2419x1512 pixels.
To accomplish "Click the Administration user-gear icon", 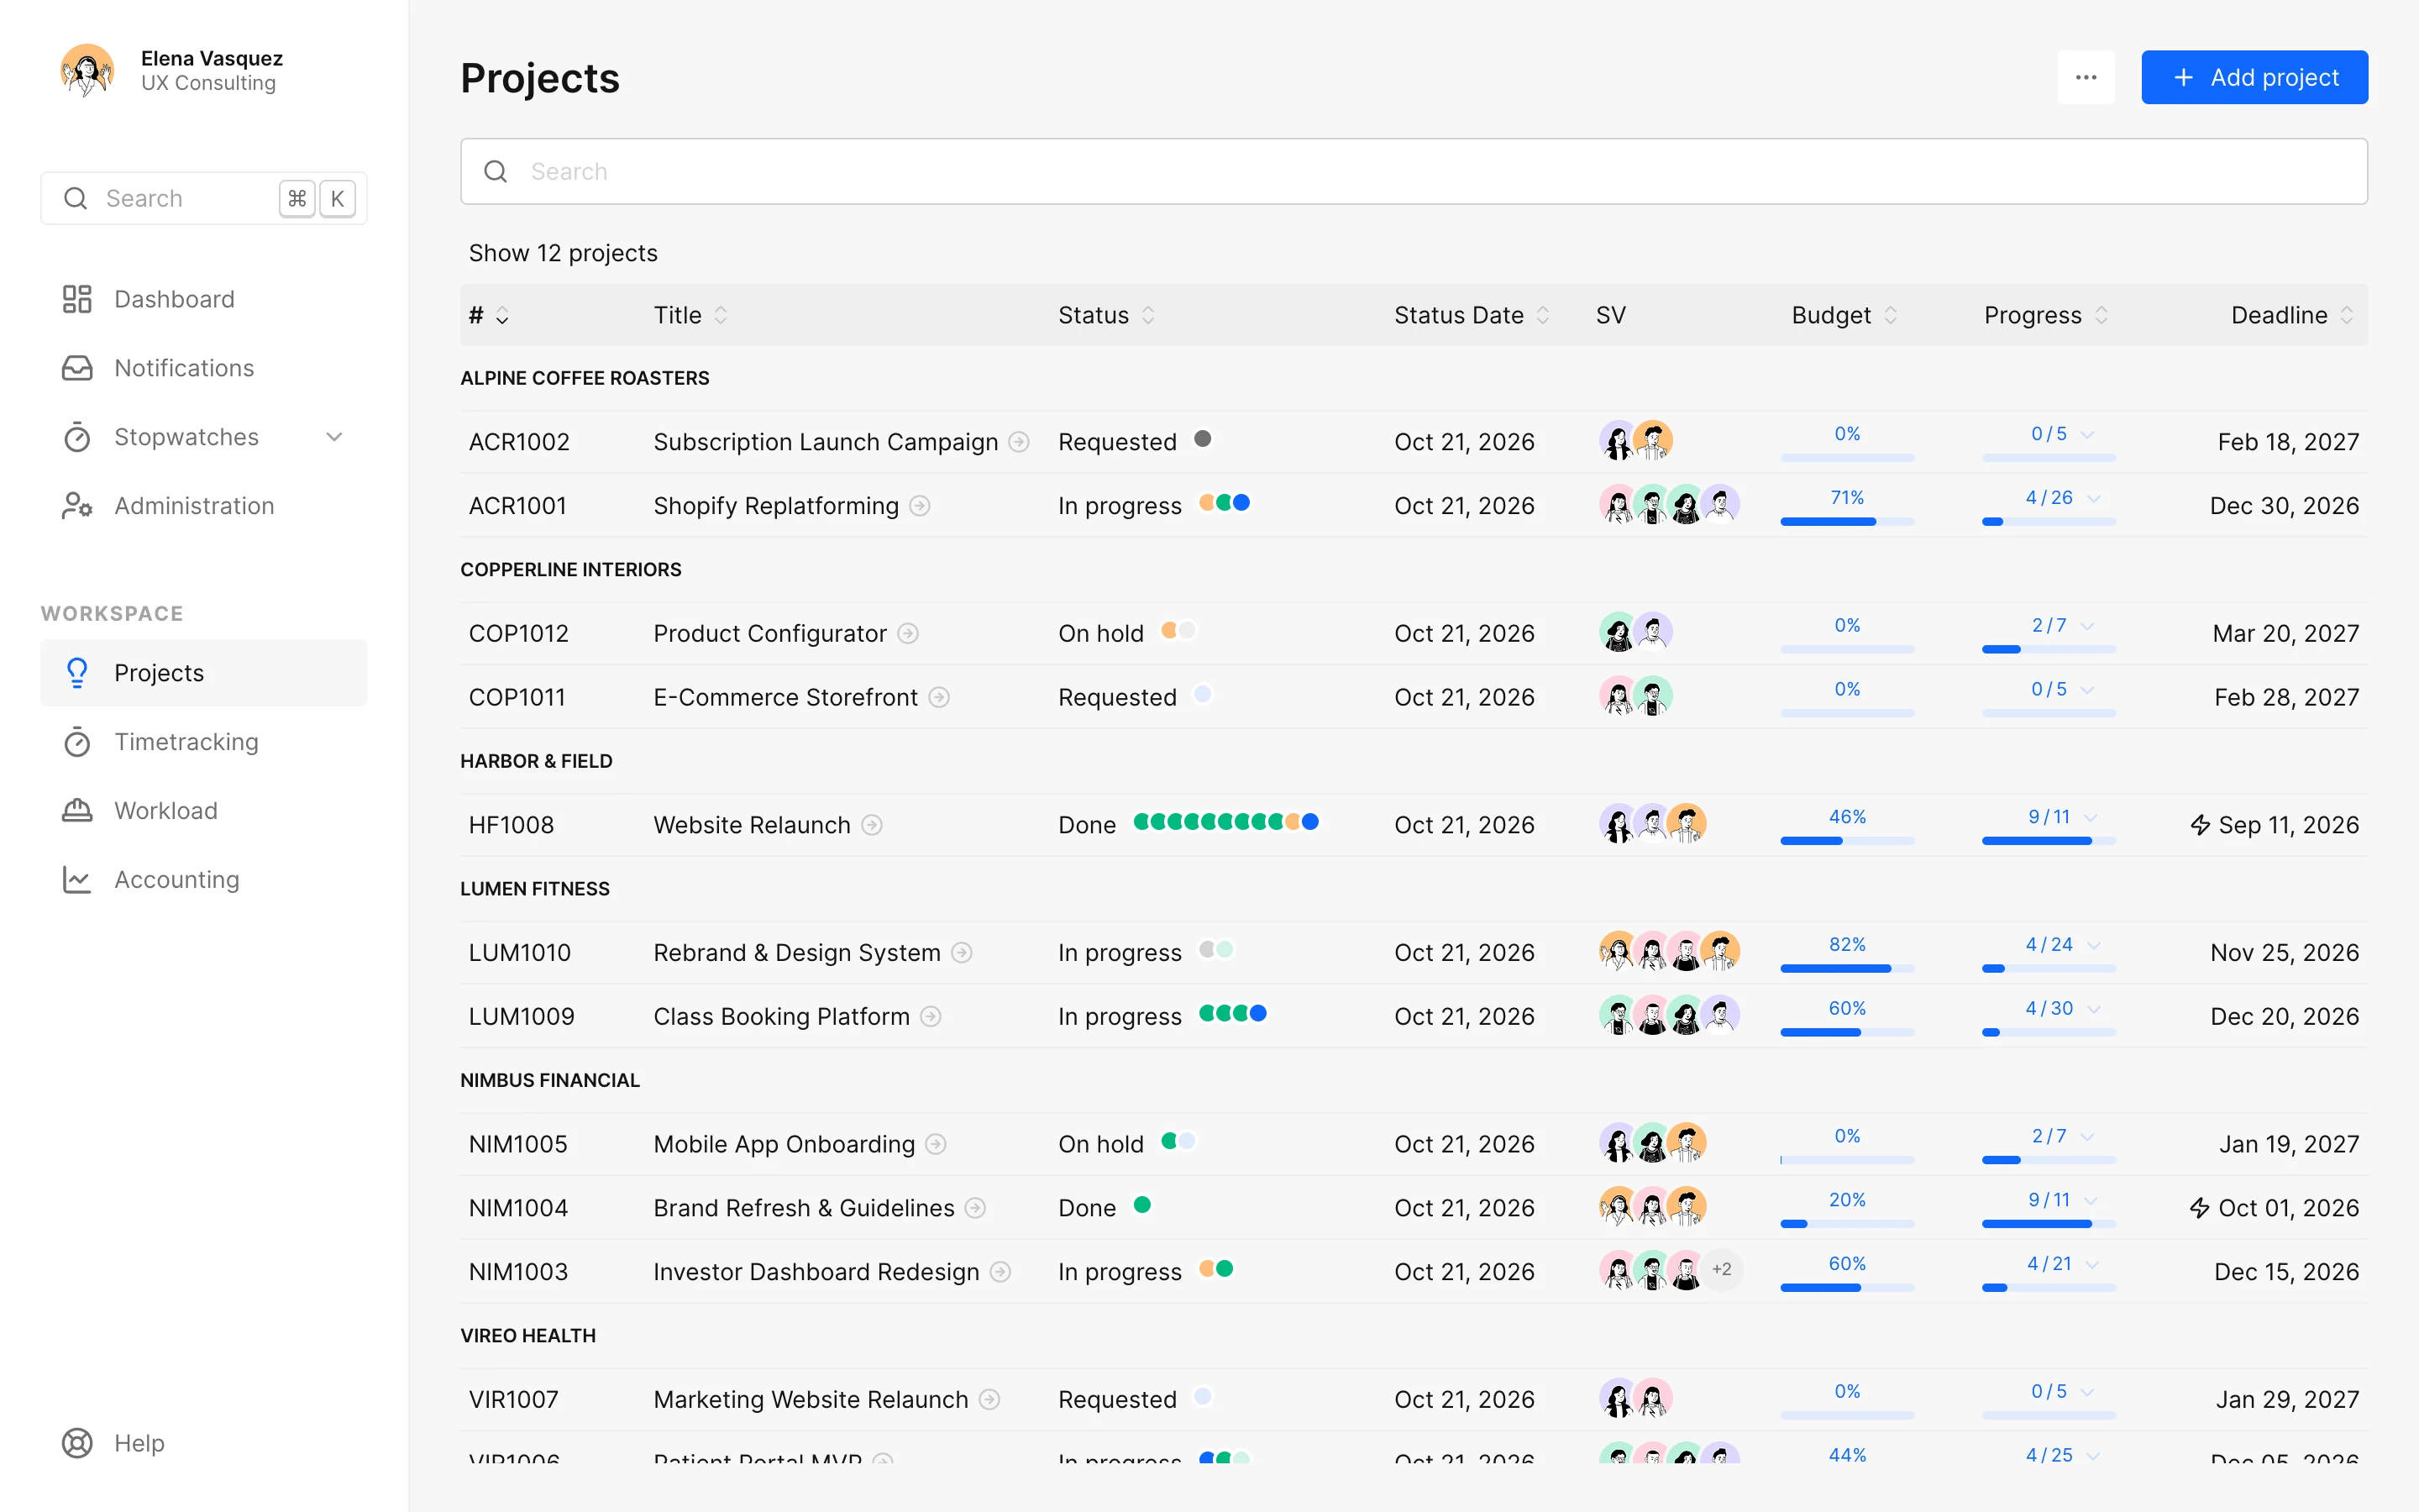I will [x=77, y=506].
